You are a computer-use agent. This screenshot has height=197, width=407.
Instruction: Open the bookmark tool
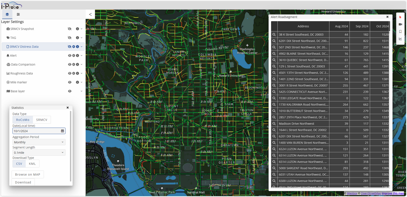click(x=400, y=32)
